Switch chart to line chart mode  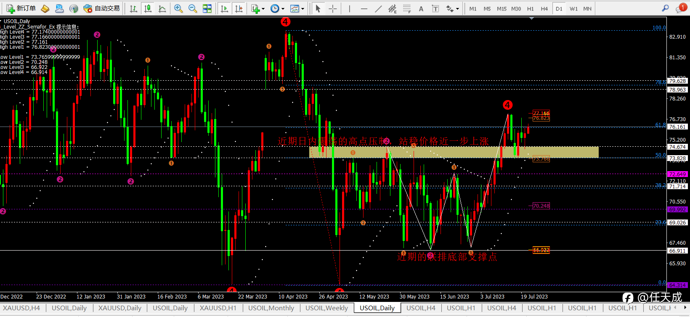point(162,8)
